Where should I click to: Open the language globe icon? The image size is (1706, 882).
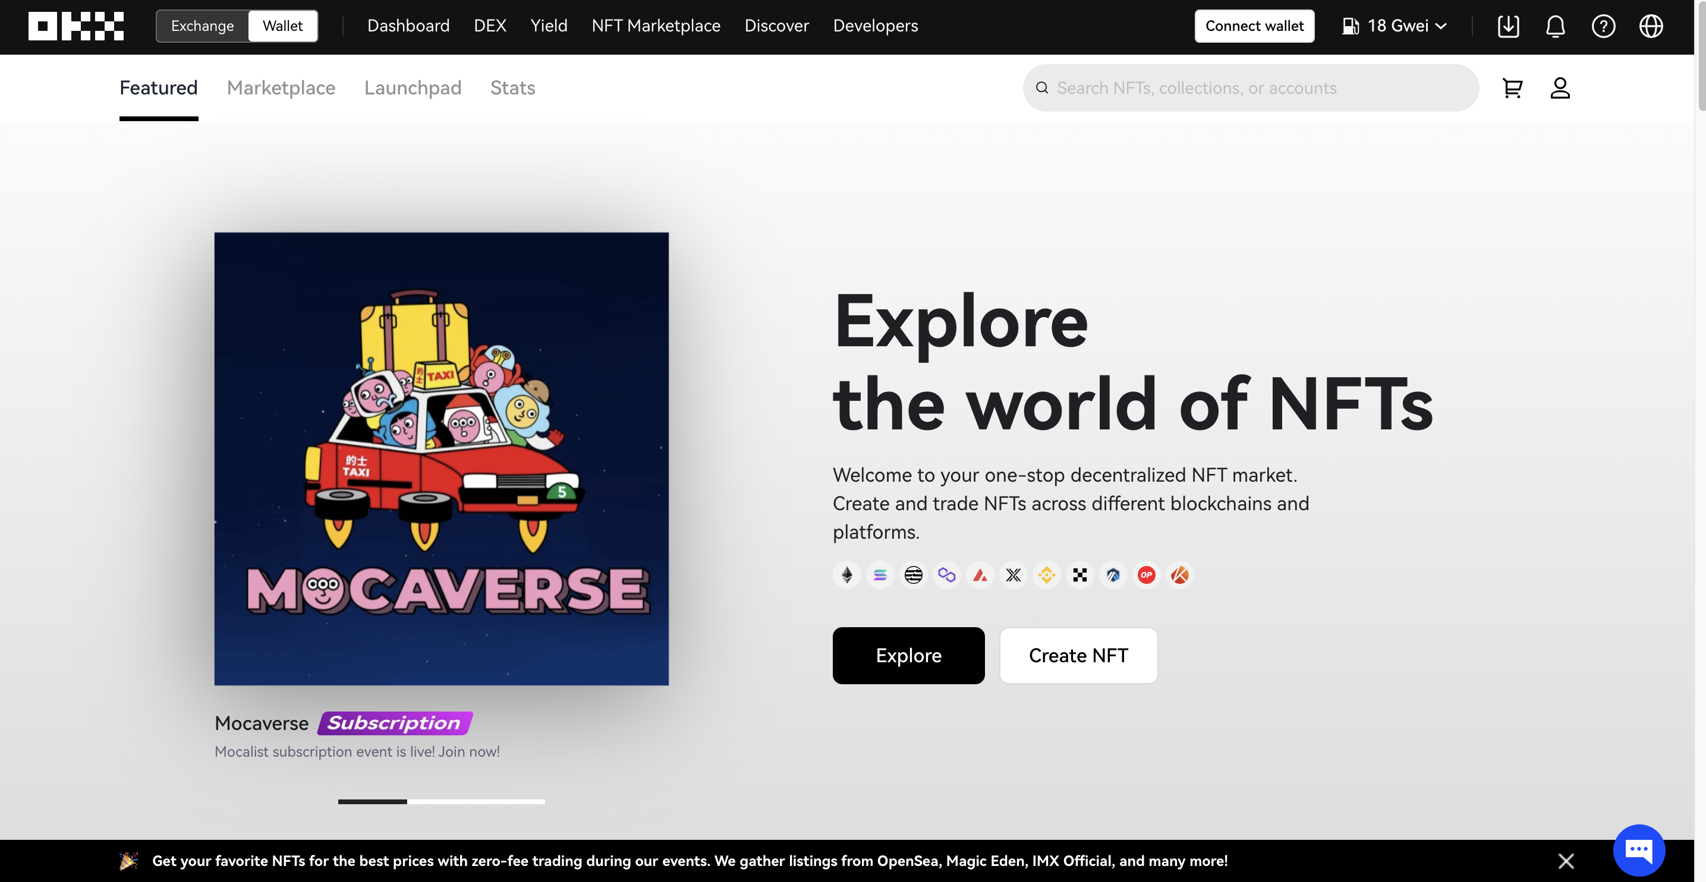(1650, 27)
